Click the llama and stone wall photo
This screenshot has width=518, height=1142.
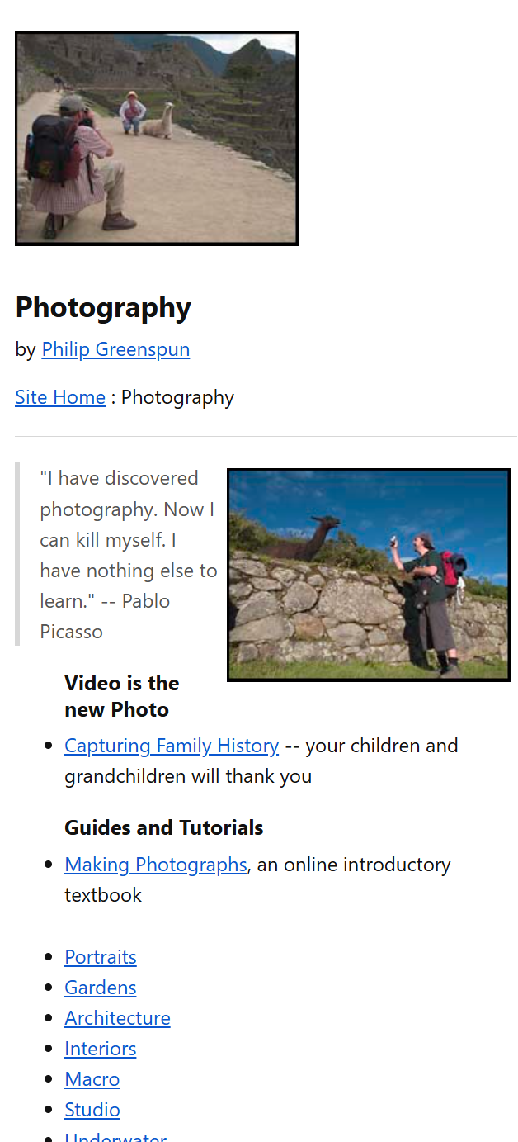pyautogui.click(x=369, y=575)
